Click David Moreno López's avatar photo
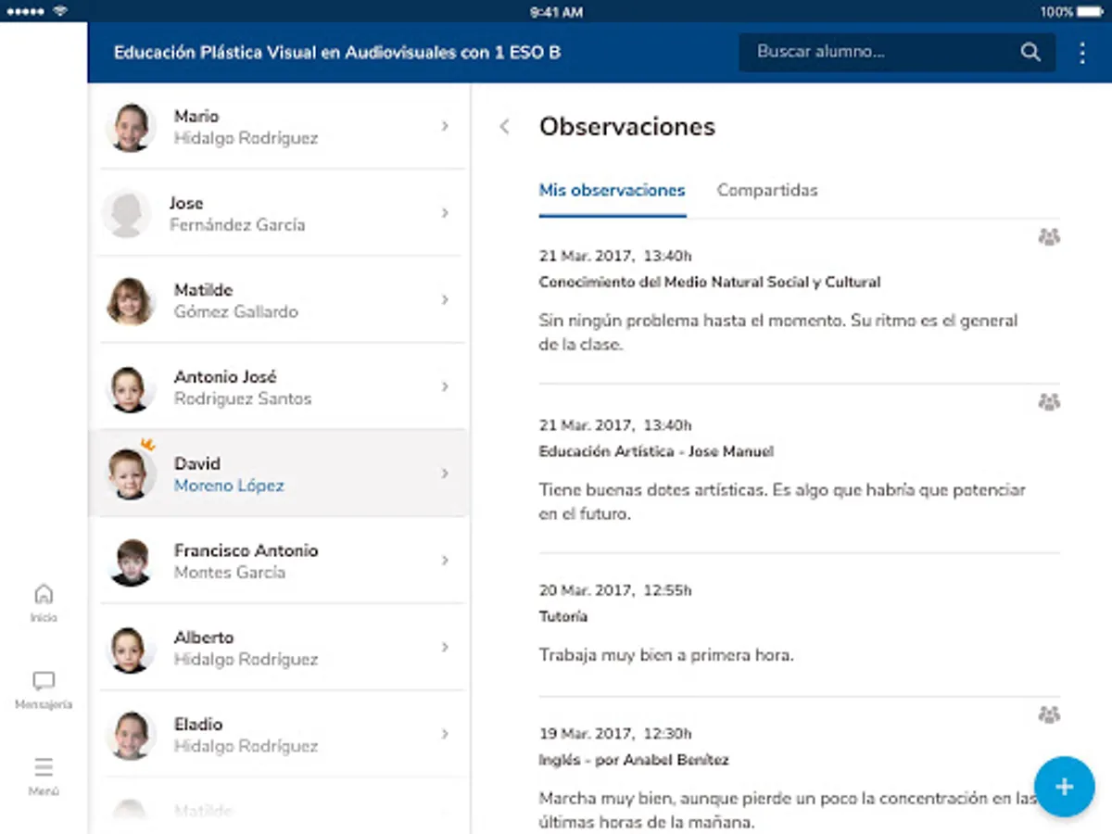 (x=129, y=474)
